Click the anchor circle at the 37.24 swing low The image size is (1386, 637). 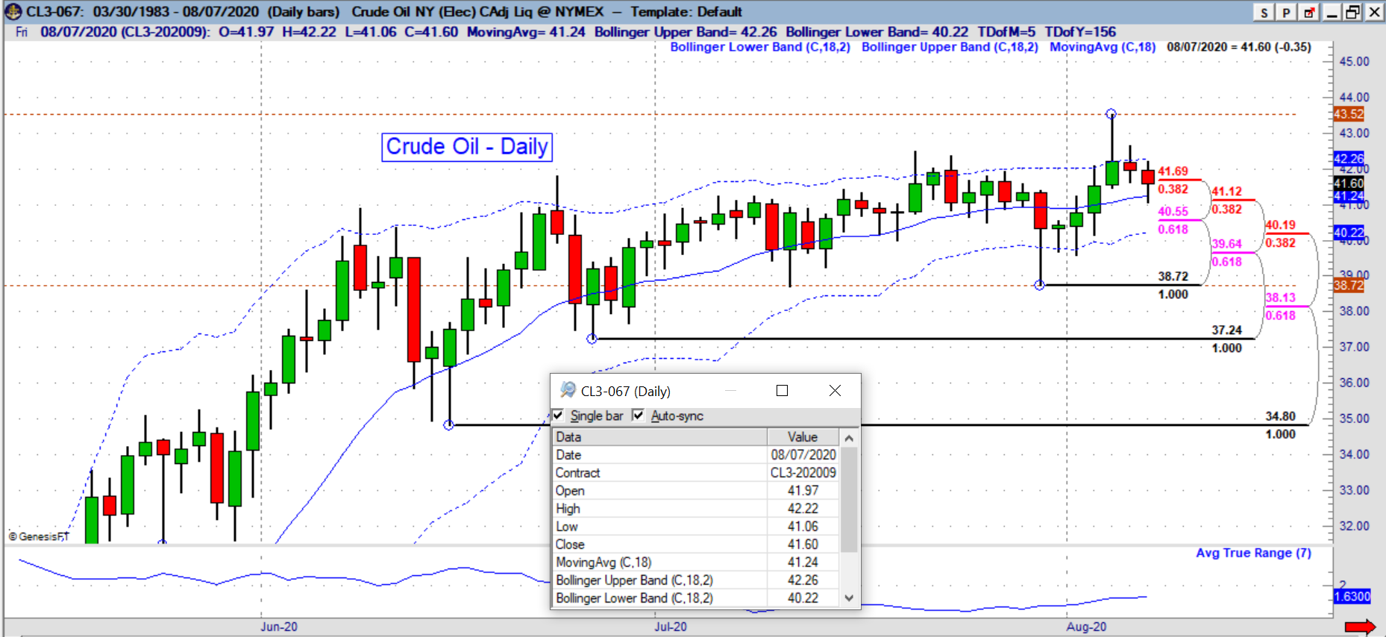(592, 339)
